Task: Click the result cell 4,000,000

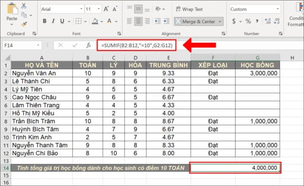Action: click(235, 168)
